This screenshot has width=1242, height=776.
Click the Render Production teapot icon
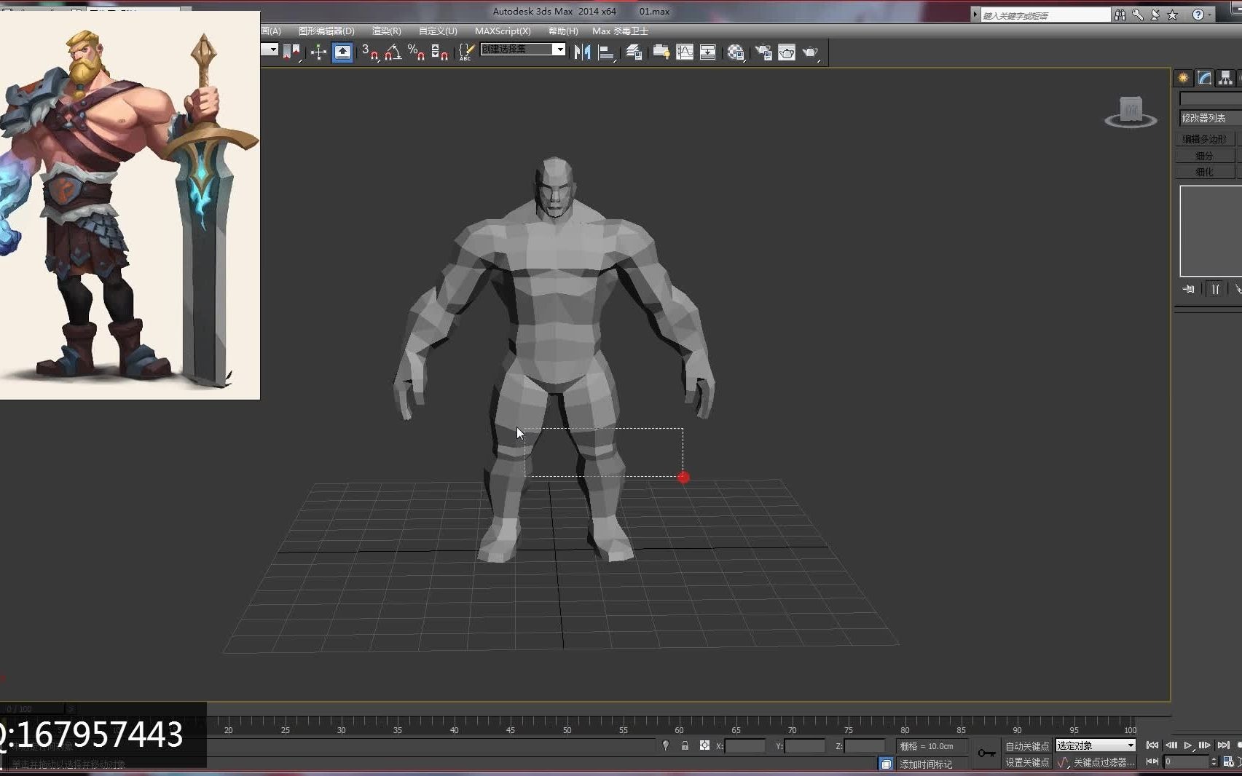(x=811, y=52)
